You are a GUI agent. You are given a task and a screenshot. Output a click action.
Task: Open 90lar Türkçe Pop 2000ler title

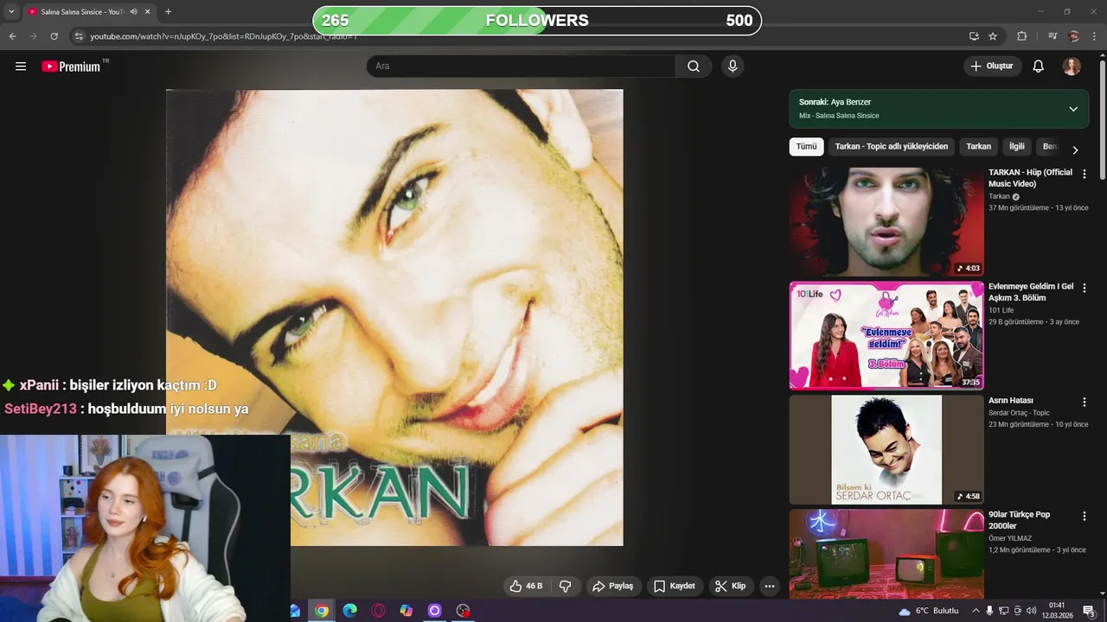click(x=1019, y=520)
